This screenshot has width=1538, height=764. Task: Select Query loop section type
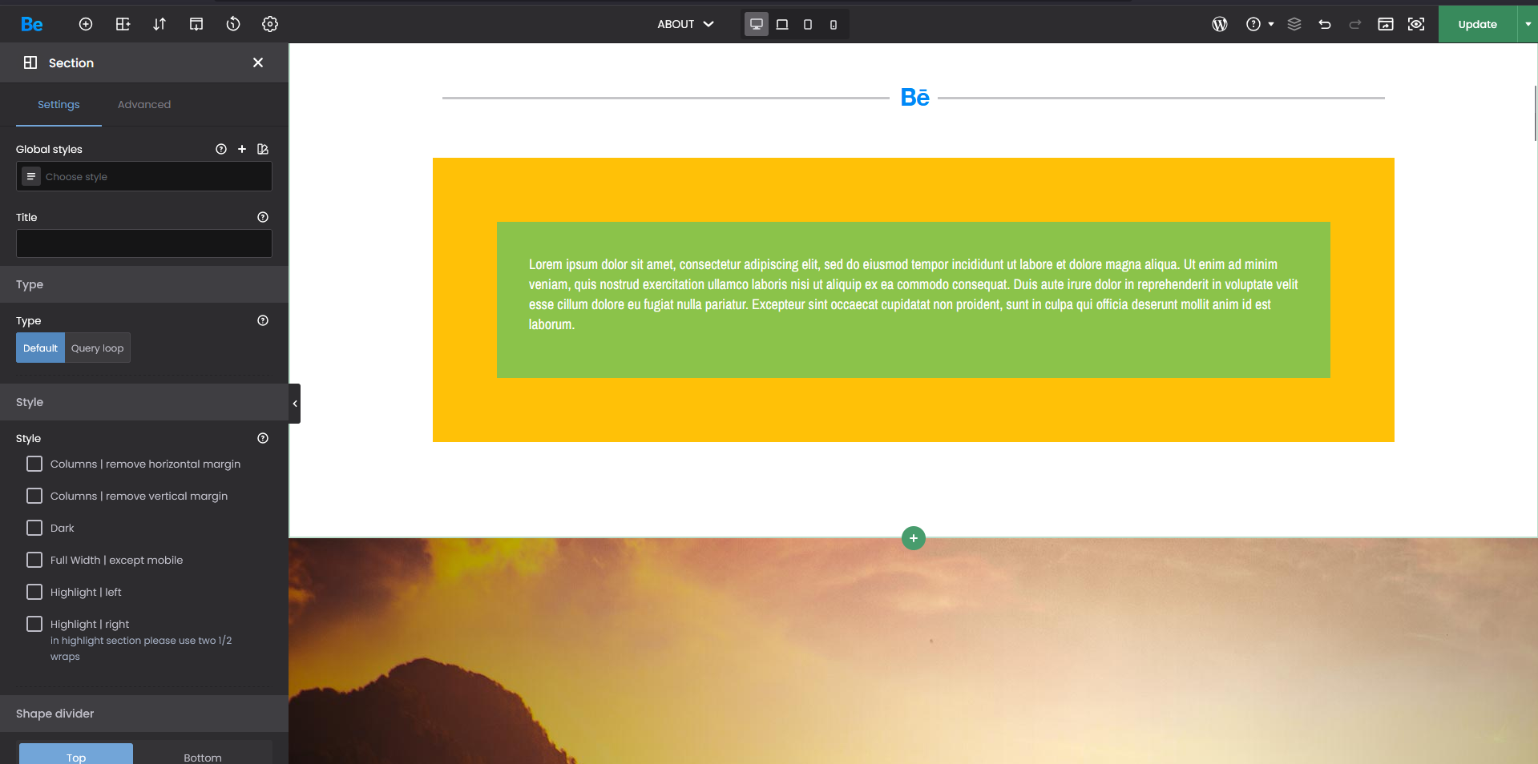(98, 348)
